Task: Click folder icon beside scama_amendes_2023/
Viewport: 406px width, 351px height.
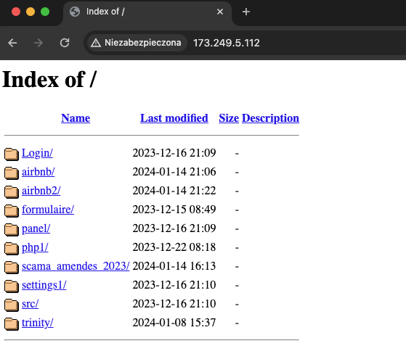Action: click(12, 268)
